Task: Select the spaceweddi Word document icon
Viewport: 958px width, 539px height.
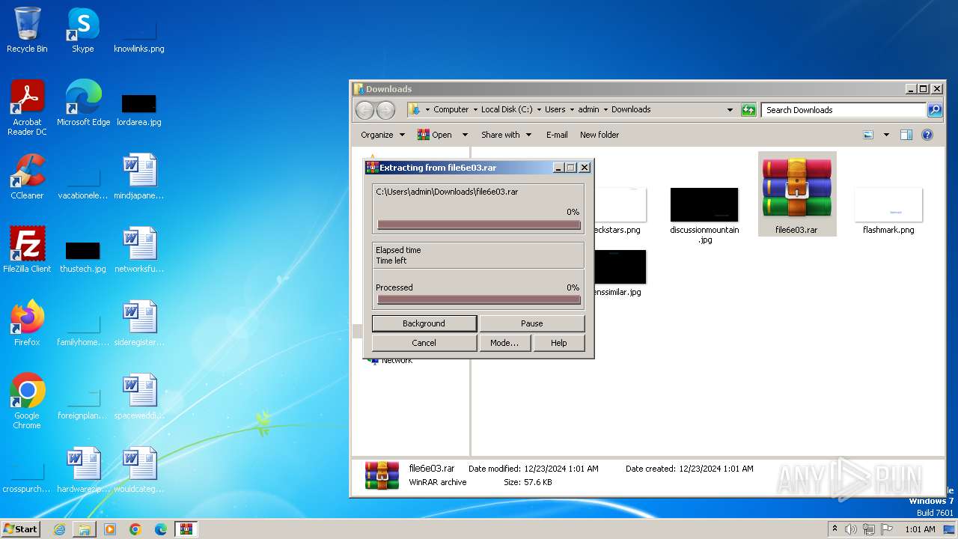Action: coord(139,397)
